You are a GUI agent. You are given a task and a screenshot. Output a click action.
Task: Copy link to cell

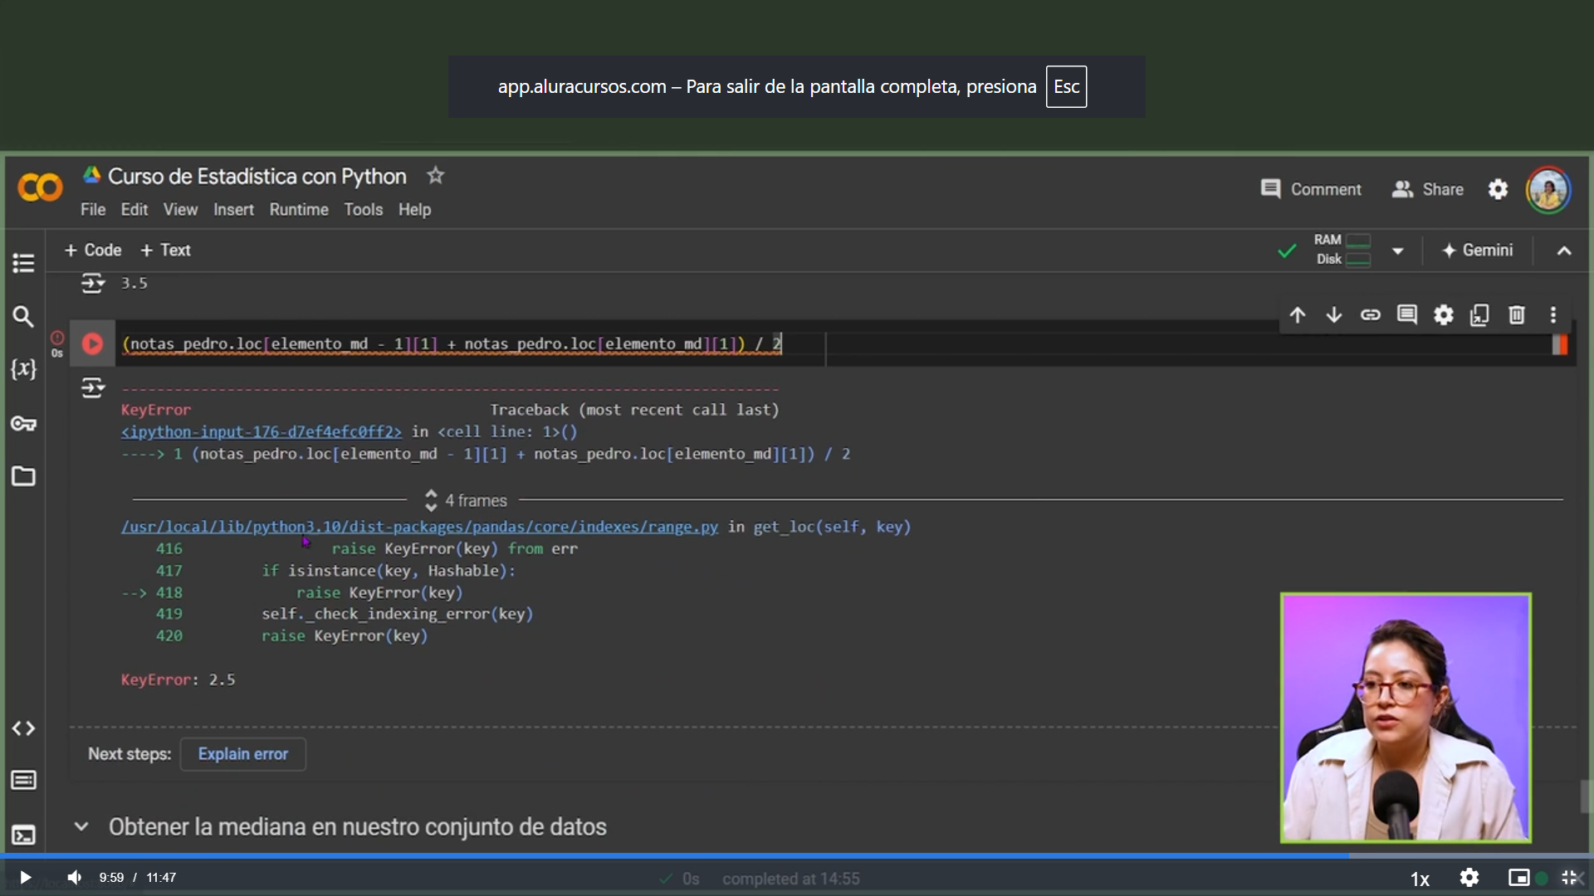[x=1371, y=315]
